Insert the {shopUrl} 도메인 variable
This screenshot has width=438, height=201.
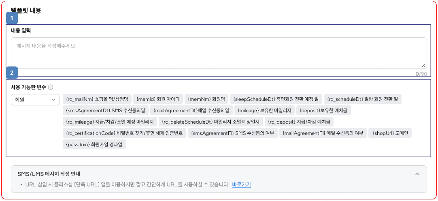(390, 133)
